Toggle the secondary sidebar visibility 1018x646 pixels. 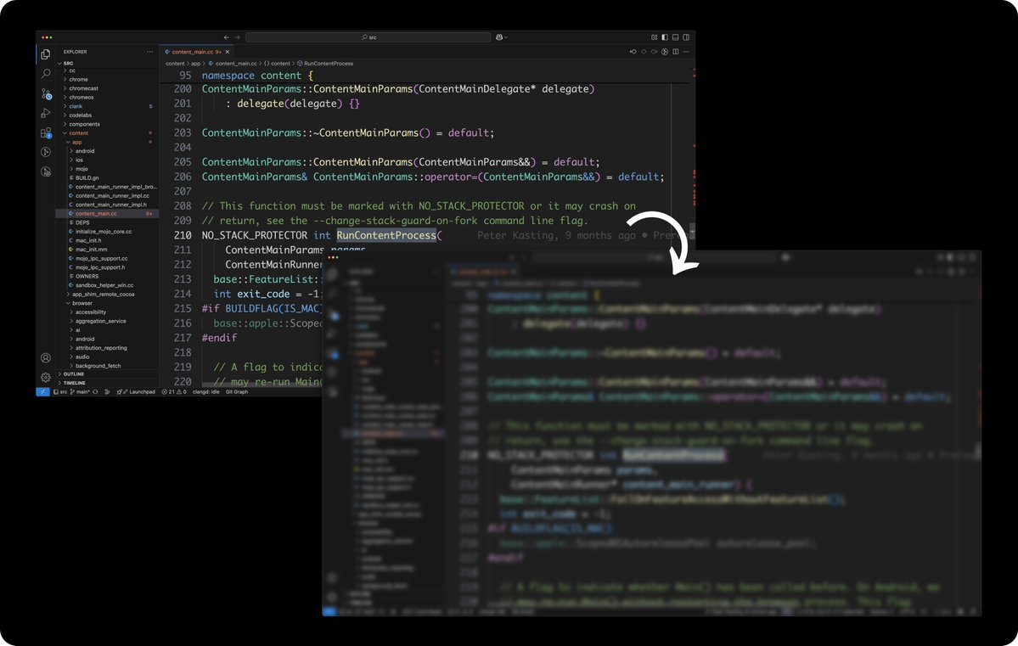tap(686, 37)
